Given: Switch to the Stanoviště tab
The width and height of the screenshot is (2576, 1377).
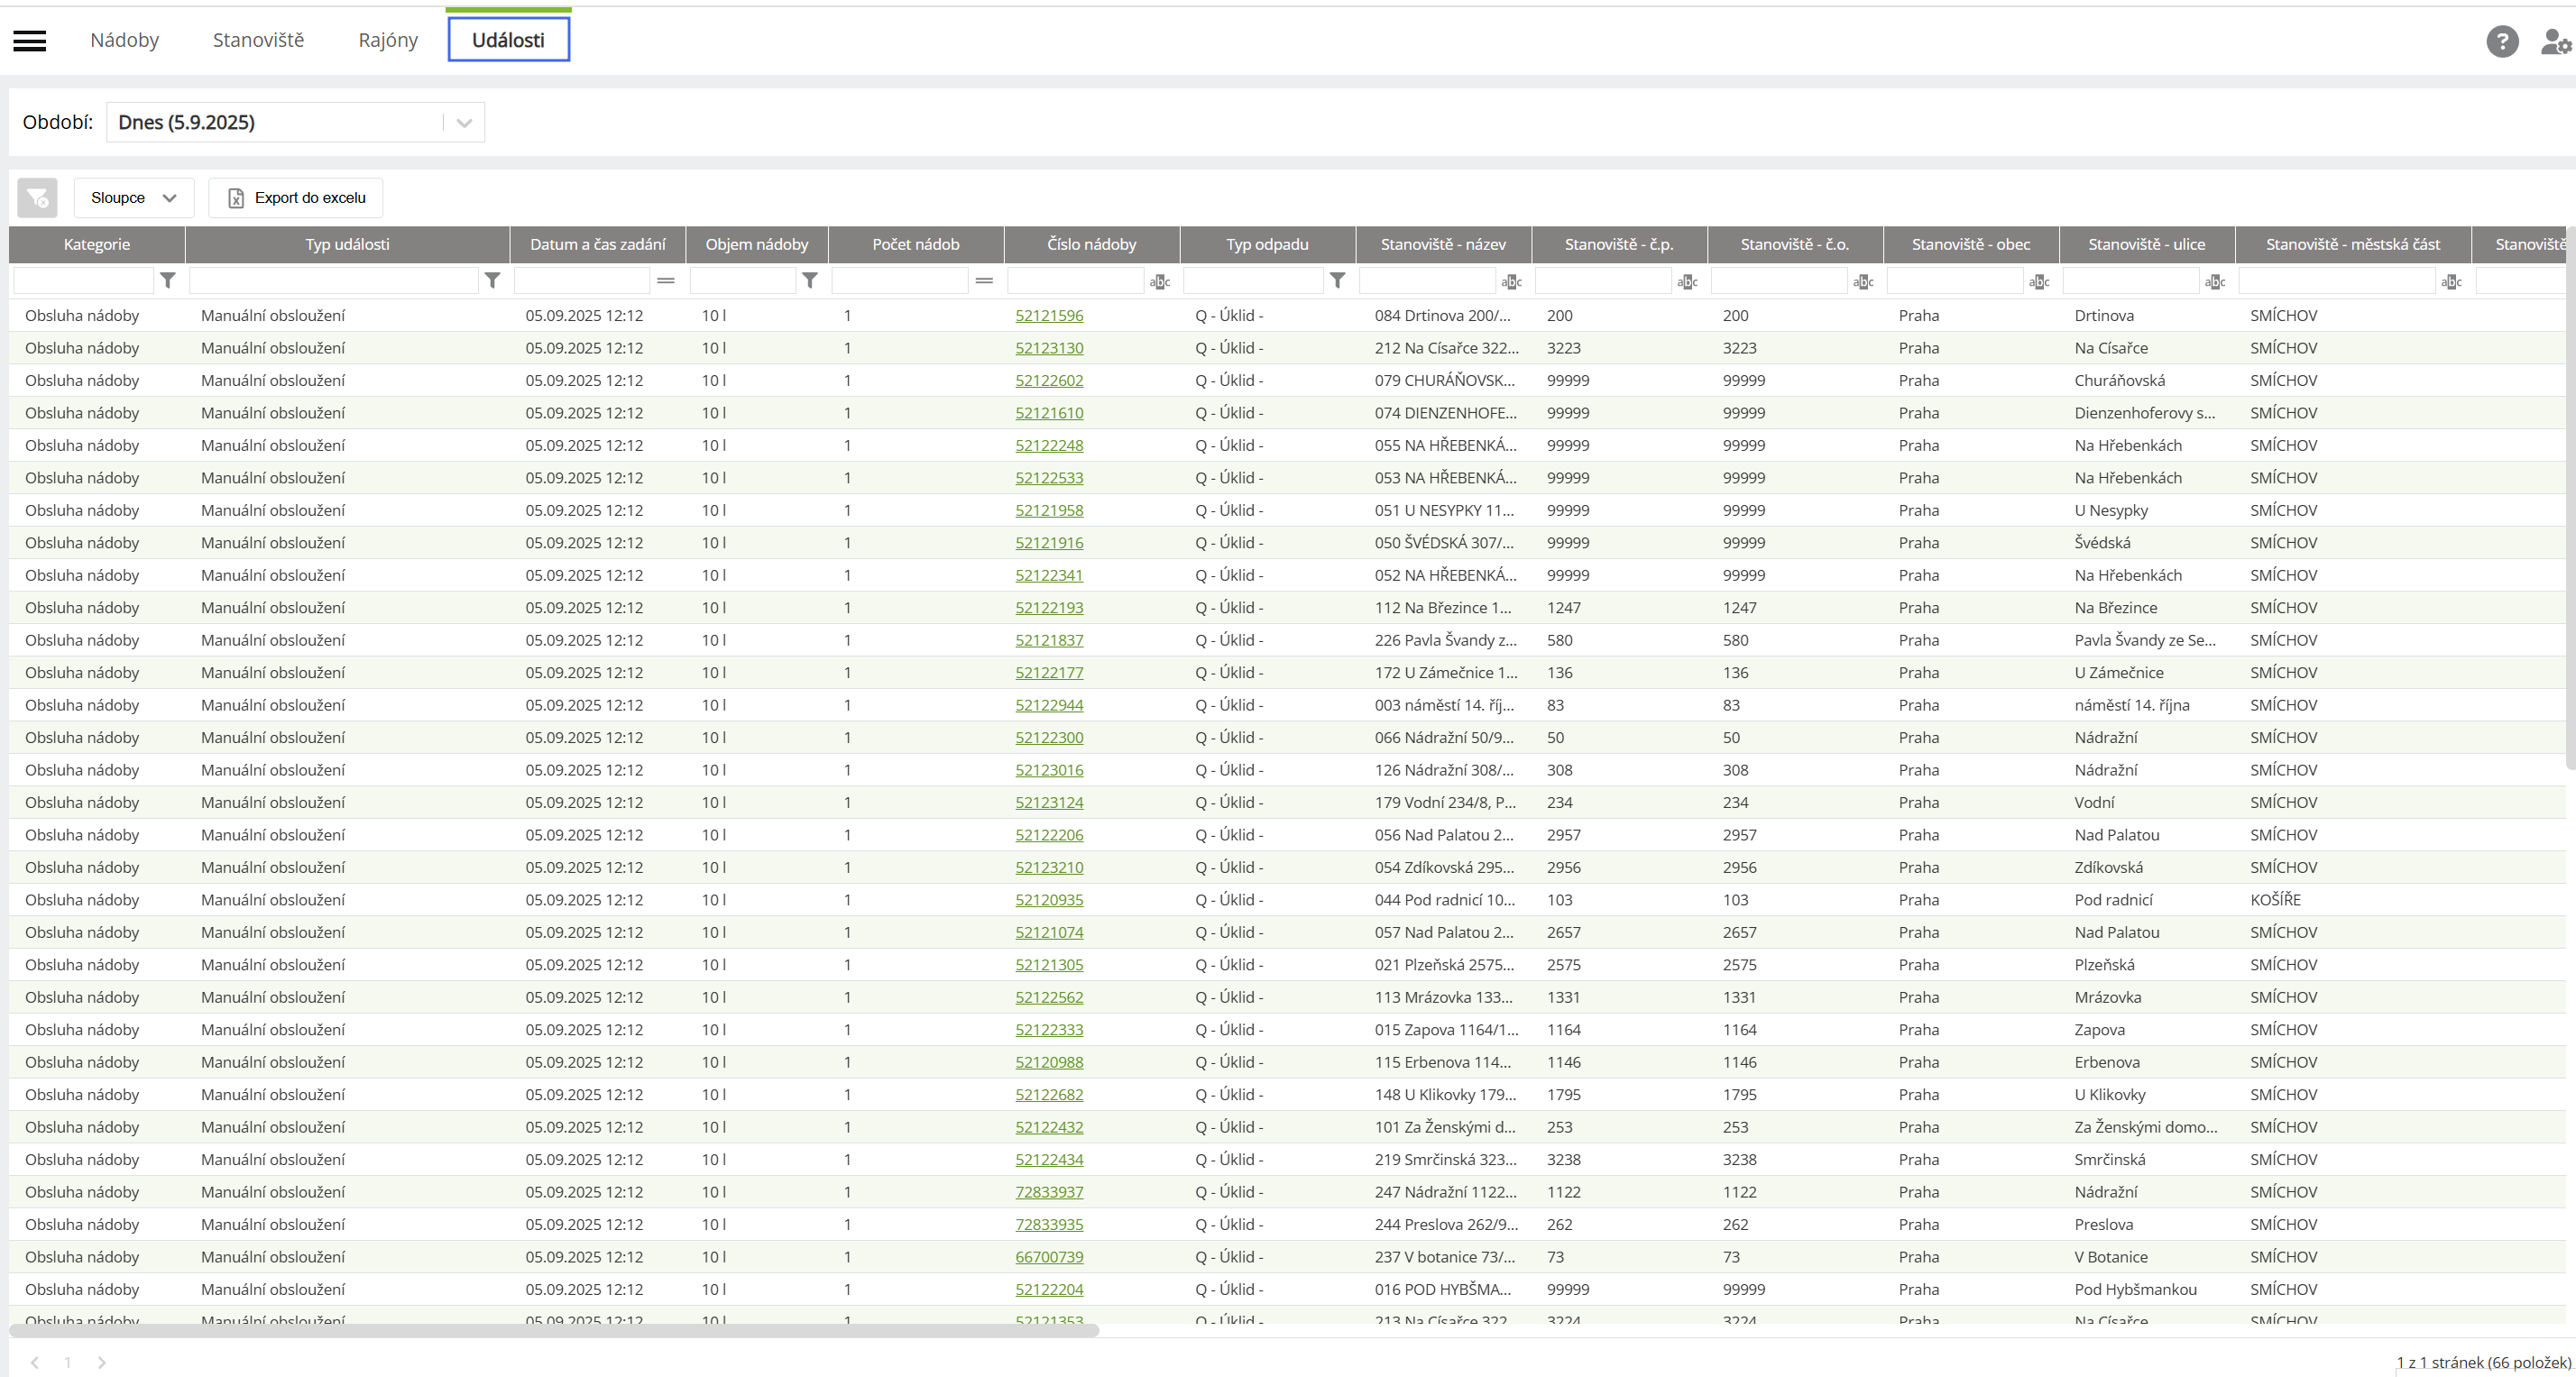Looking at the screenshot, I should point(258,40).
